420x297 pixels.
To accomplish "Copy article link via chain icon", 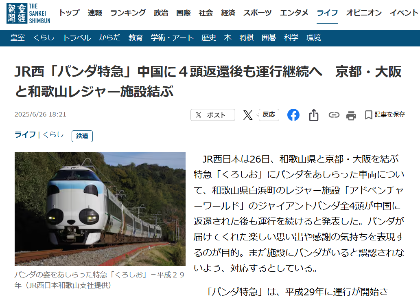I will click(334, 115).
